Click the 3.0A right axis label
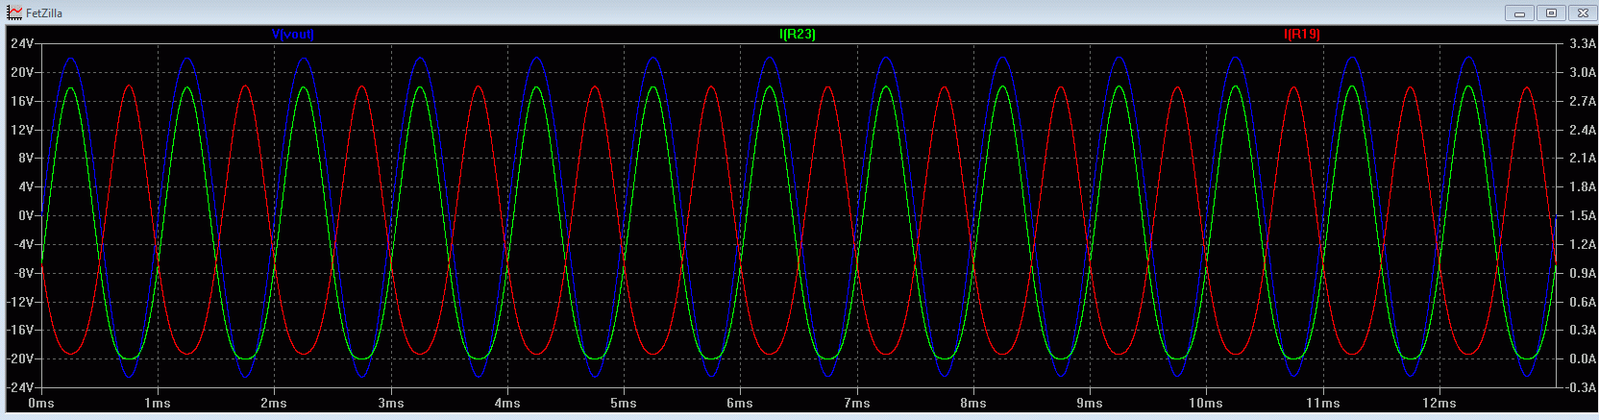The width and height of the screenshot is (1599, 420). click(1582, 72)
